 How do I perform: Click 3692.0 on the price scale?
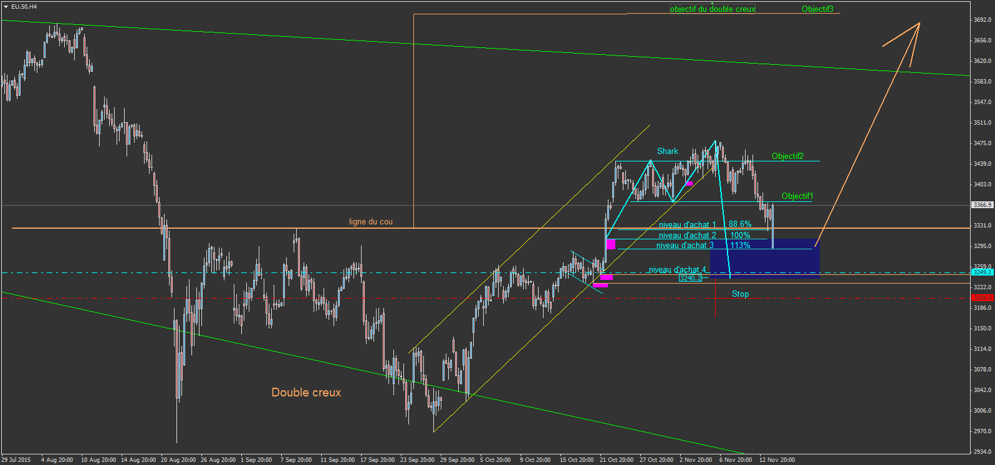tap(983, 20)
